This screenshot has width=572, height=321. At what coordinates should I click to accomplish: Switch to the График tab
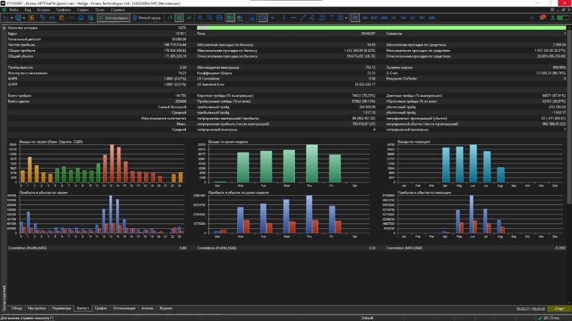(x=101, y=309)
